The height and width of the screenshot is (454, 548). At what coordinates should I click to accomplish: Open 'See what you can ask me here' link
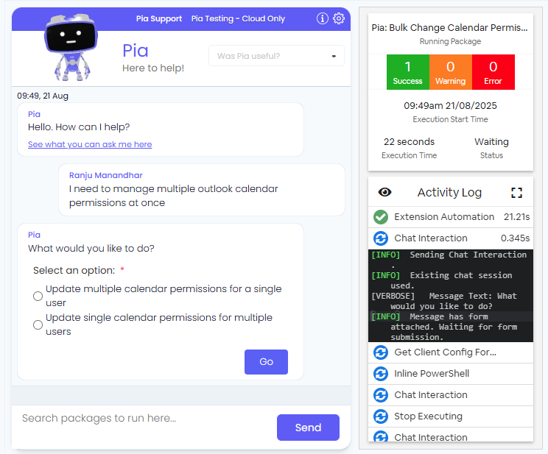tap(90, 144)
